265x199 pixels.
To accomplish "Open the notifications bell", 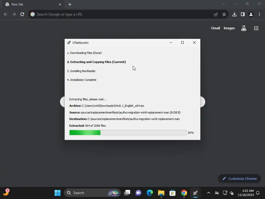I will [x=258, y=193].
